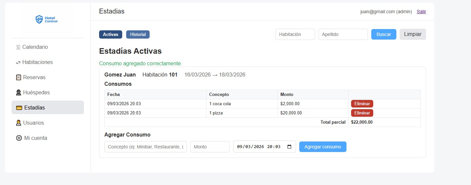The height and width of the screenshot is (185, 471).
Task: Click the Consumos heading
Action: (x=118, y=84)
